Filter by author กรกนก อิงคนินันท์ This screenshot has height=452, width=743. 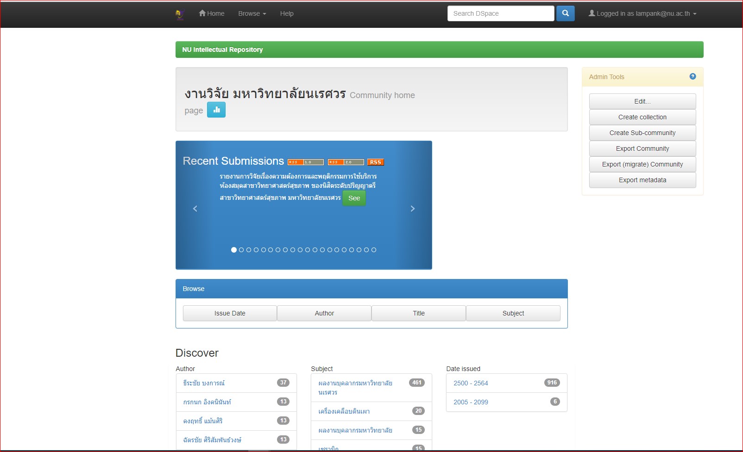click(207, 402)
